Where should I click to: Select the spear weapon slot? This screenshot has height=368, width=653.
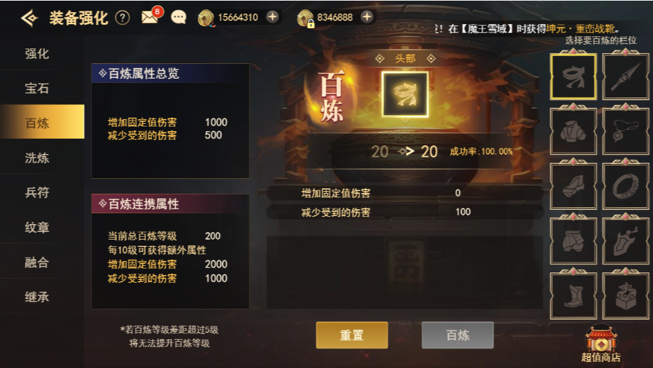pos(625,75)
